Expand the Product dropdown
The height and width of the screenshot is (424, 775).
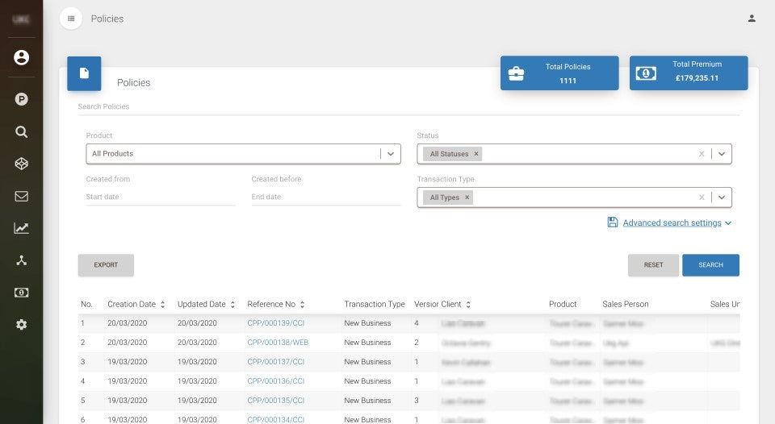(x=391, y=154)
